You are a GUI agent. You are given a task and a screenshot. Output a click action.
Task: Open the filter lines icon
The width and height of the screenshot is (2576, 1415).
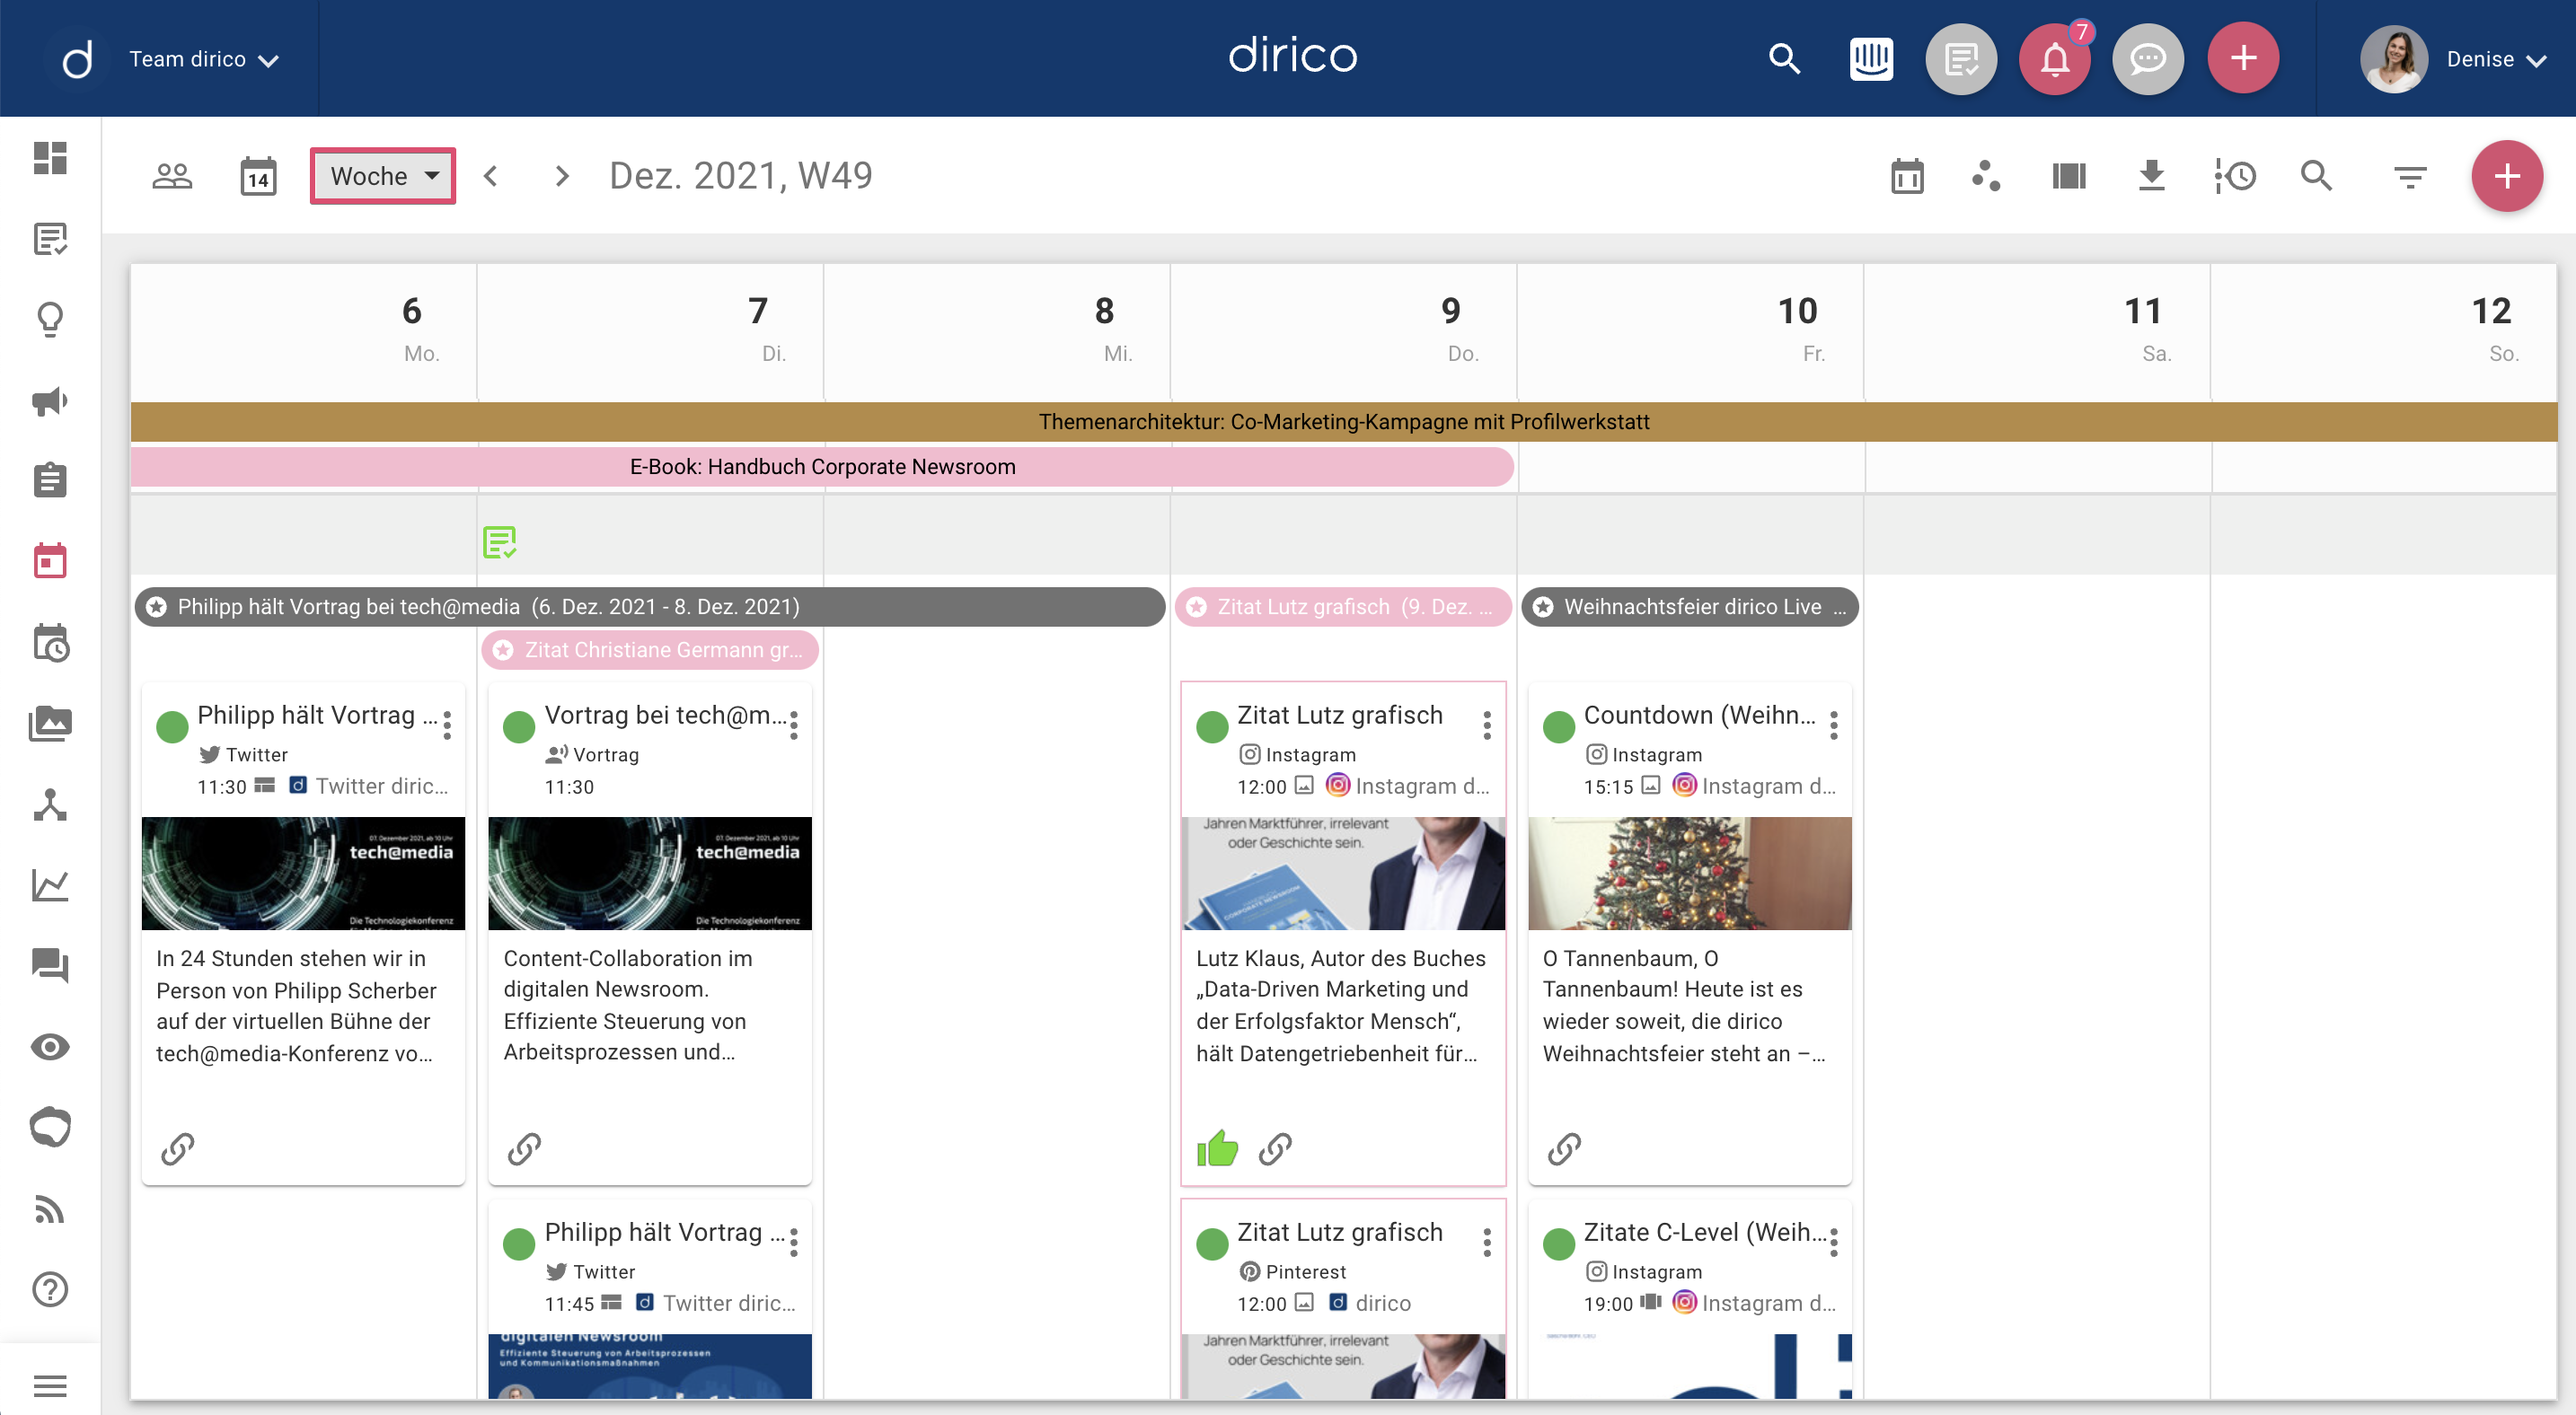click(2410, 177)
